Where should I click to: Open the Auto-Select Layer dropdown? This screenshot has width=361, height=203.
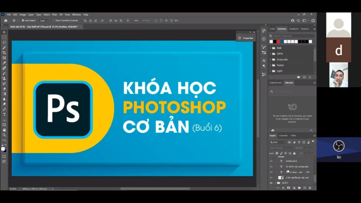[x=44, y=20]
